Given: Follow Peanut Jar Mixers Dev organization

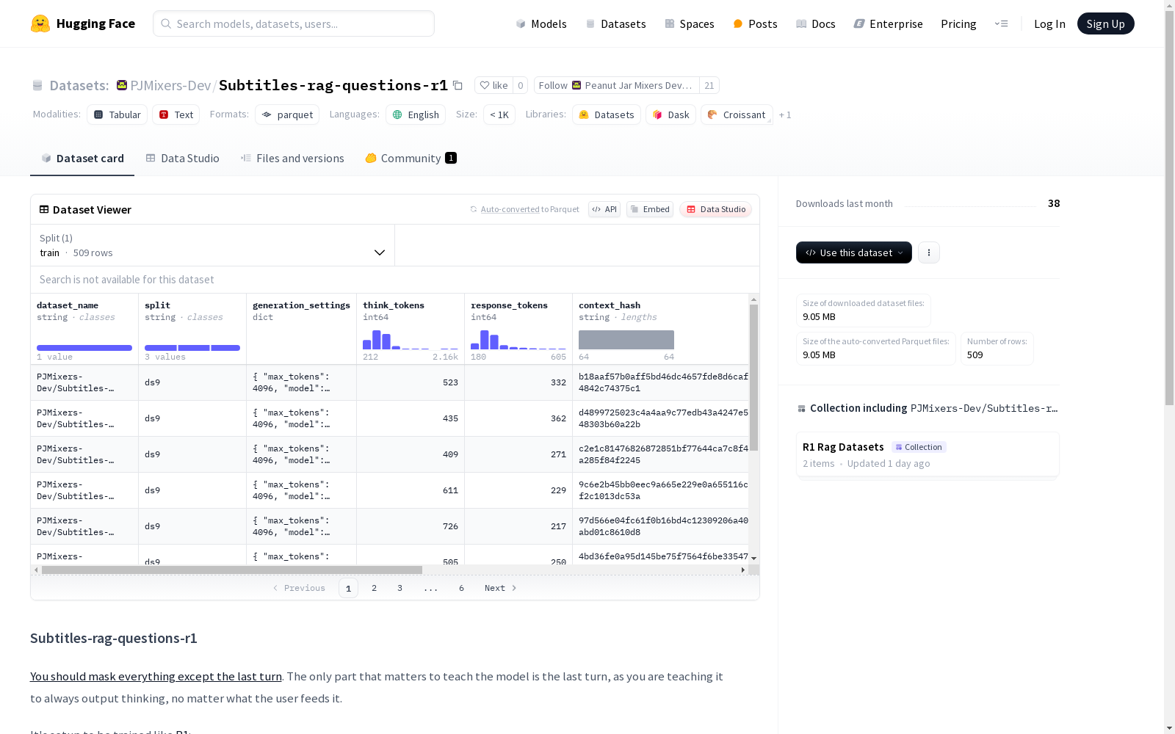Looking at the screenshot, I should pos(617,85).
